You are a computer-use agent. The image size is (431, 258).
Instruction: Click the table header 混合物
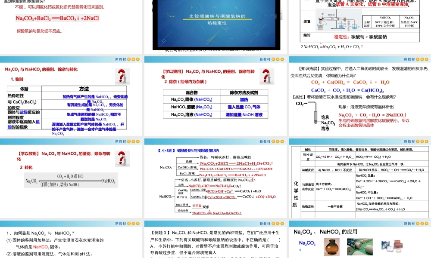[192, 93]
